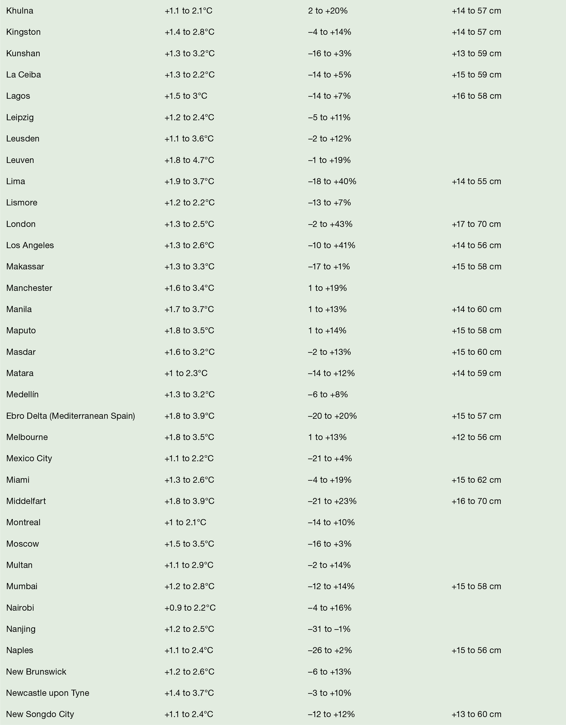Select the Lagos temperature value +1.5 to 3°C
This screenshot has width=566, height=725.
pos(186,96)
